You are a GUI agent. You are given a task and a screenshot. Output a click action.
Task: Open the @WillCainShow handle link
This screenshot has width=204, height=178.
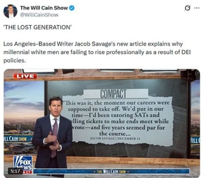pyautogui.click(x=39, y=15)
